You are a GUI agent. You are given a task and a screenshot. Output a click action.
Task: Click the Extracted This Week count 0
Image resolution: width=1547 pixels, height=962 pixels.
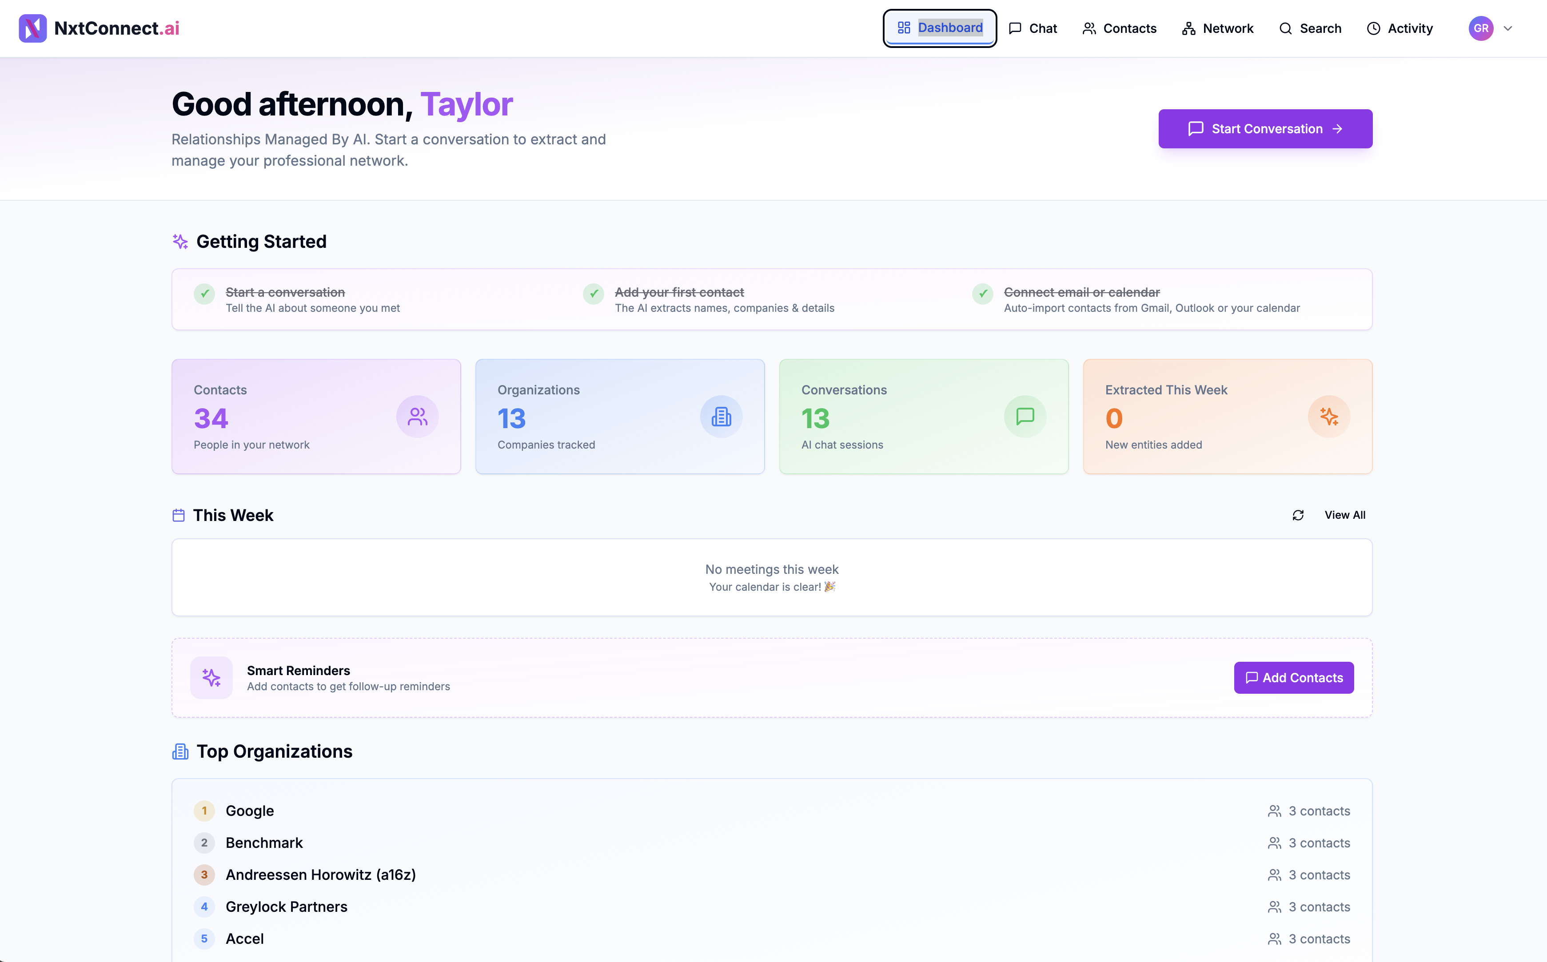click(x=1114, y=418)
